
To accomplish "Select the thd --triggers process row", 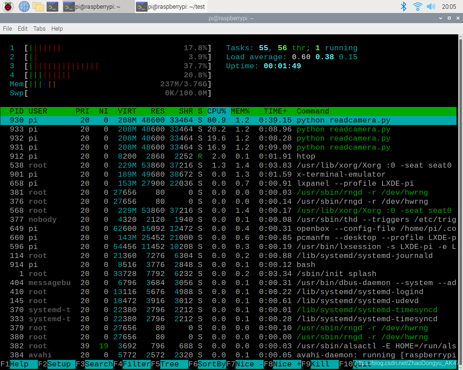I will pos(228,220).
